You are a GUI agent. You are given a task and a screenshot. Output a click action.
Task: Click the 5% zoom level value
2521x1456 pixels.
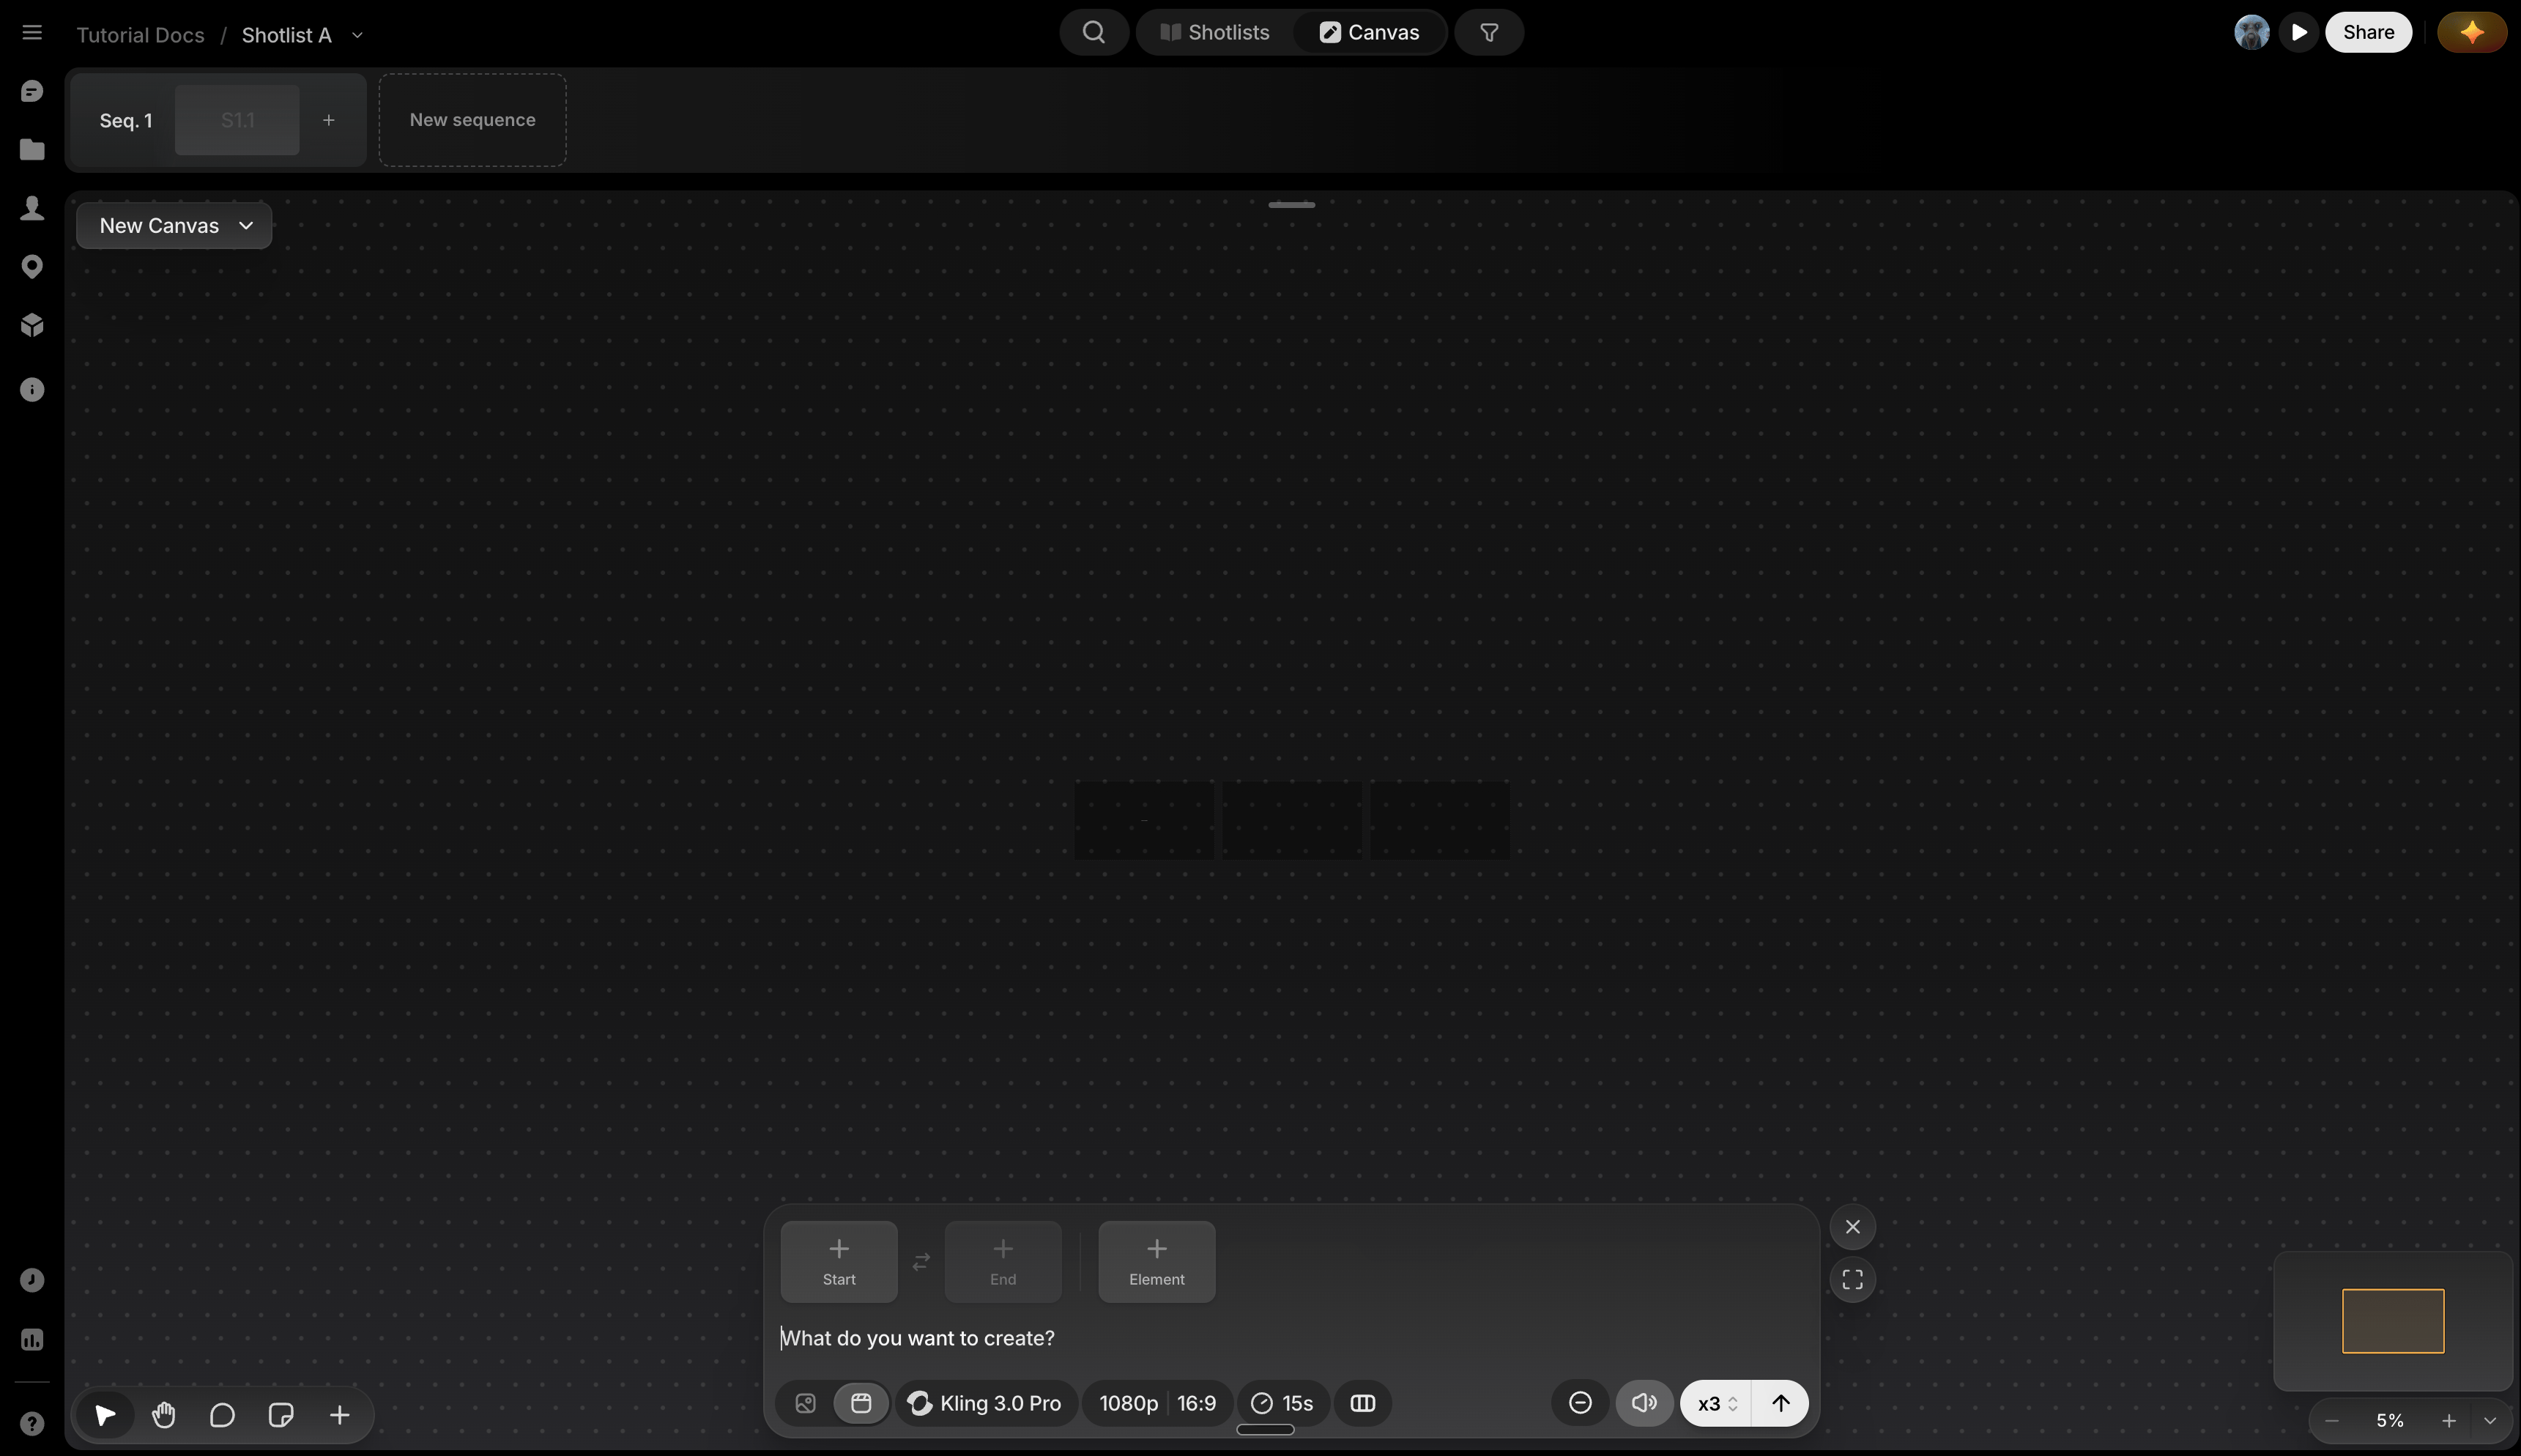2390,1421
